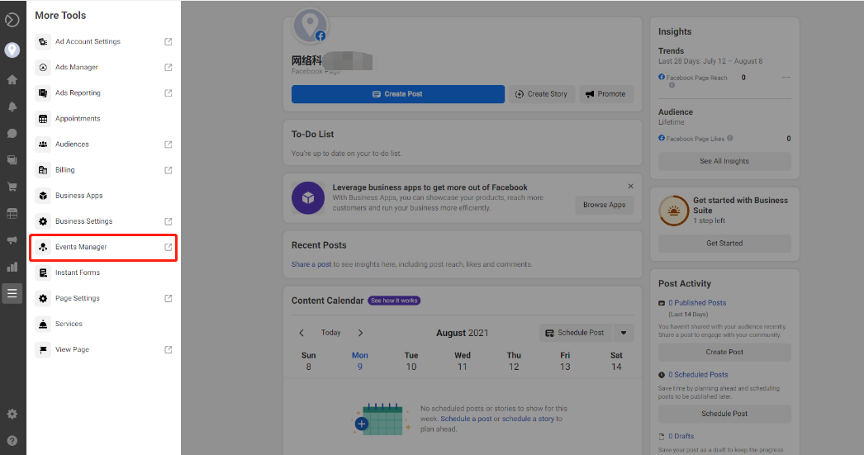Open Ads Manager from More Tools
Viewport: 864px width, 455px height.
(x=103, y=67)
